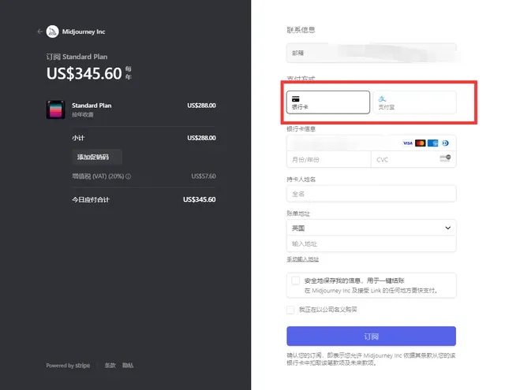
Task: Tick the 我正在以公司名义购买 checkbox
Action: [x=291, y=310]
